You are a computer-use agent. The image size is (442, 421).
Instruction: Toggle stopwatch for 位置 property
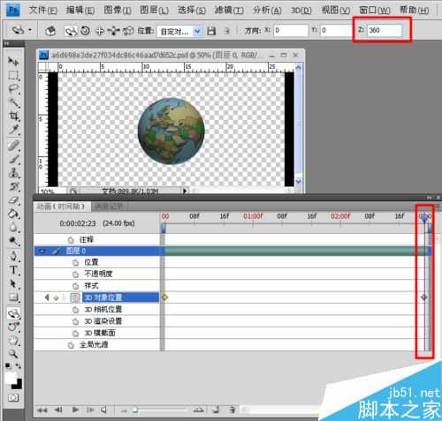[x=75, y=262]
